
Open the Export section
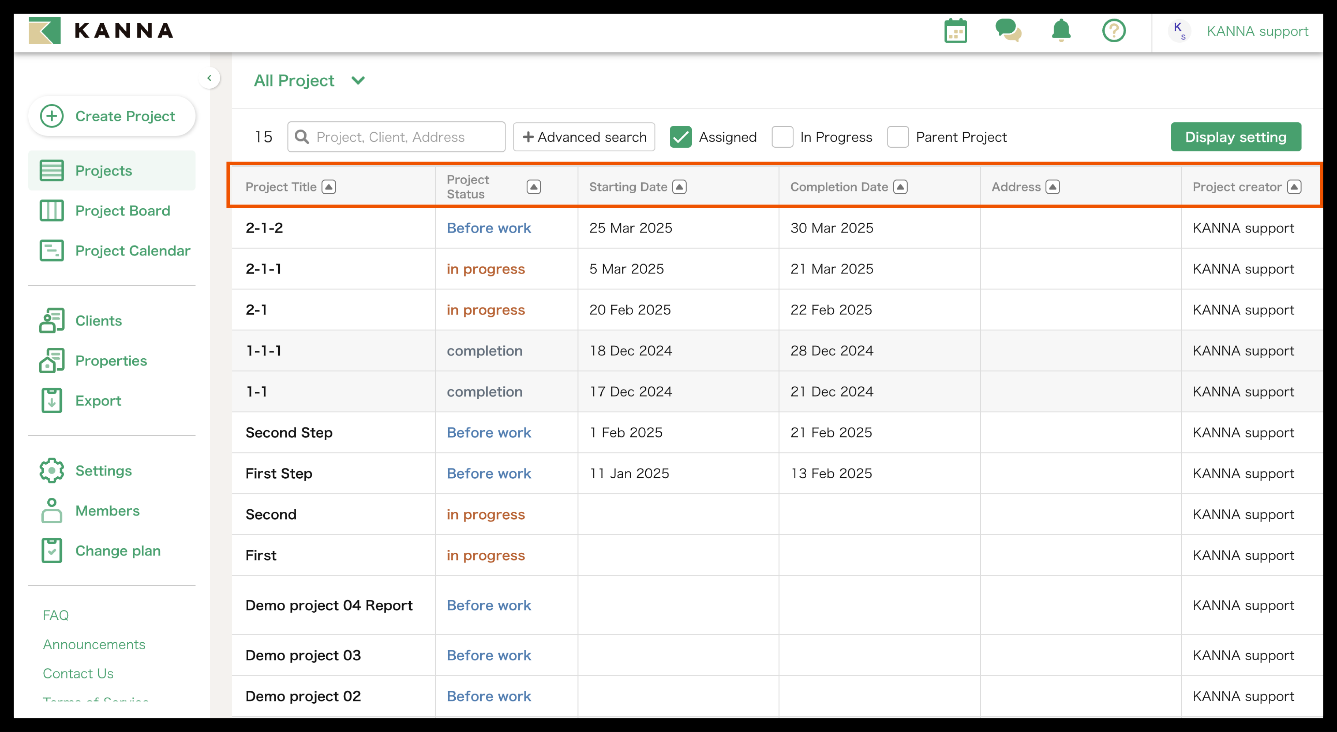click(x=98, y=401)
